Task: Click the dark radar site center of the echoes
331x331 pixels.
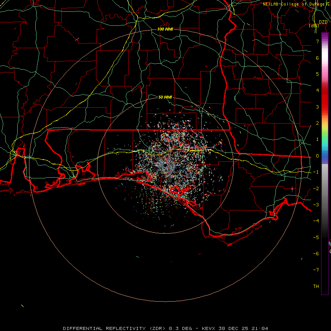Action: (x=165, y=166)
